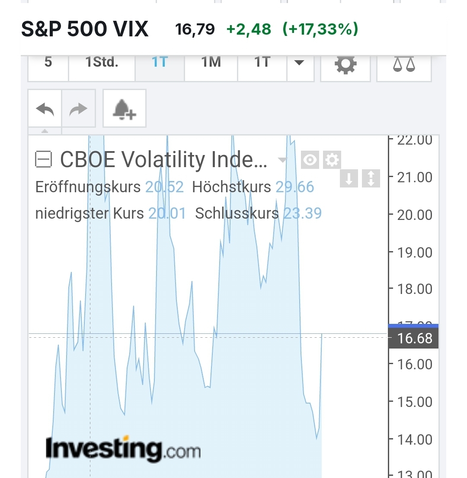Click the S&P 500 VIX title
This screenshot has width=467, height=478.
click(x=85, y=29)
